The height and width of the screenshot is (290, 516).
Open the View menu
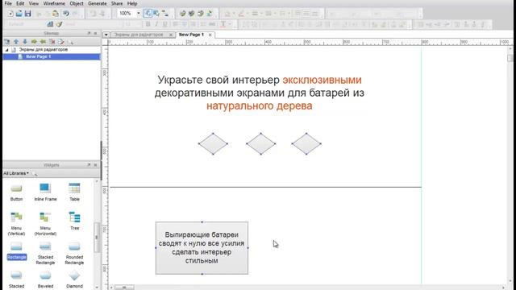(x=34, y=3)
